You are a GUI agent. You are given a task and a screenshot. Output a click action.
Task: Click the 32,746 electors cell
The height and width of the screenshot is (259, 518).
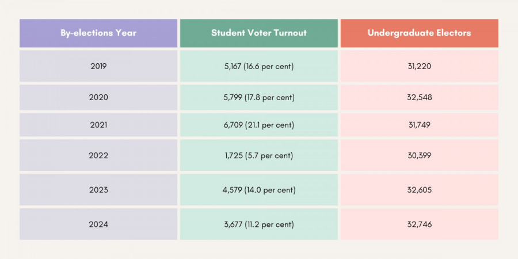tap(419, 224)
